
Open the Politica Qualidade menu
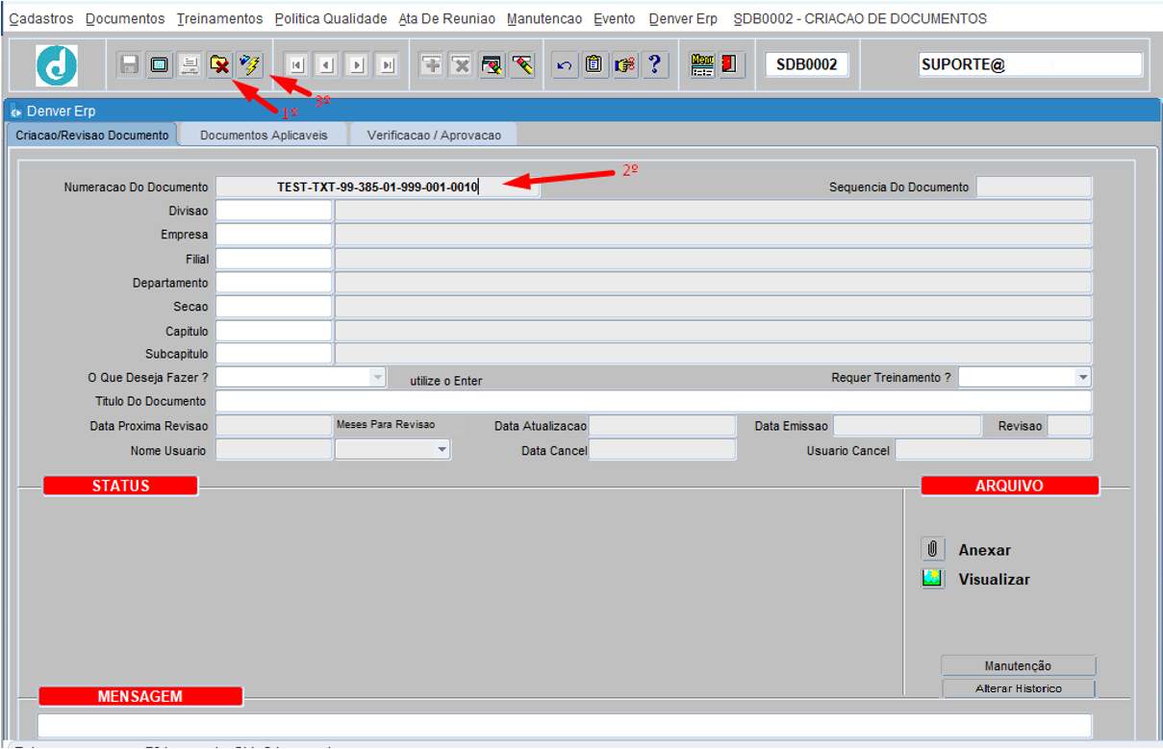pos(331,19)
